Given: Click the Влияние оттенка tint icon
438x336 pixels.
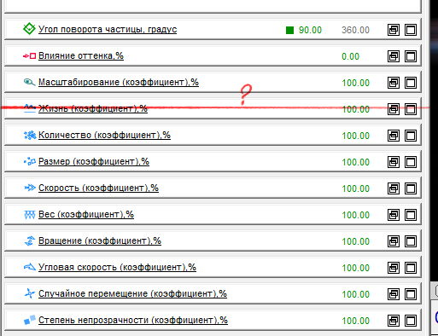Looking at the screenshot, I should [x=29, y=56].
